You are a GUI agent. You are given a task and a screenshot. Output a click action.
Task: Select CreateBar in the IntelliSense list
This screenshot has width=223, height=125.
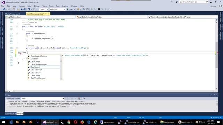click(x=44, y=59)
